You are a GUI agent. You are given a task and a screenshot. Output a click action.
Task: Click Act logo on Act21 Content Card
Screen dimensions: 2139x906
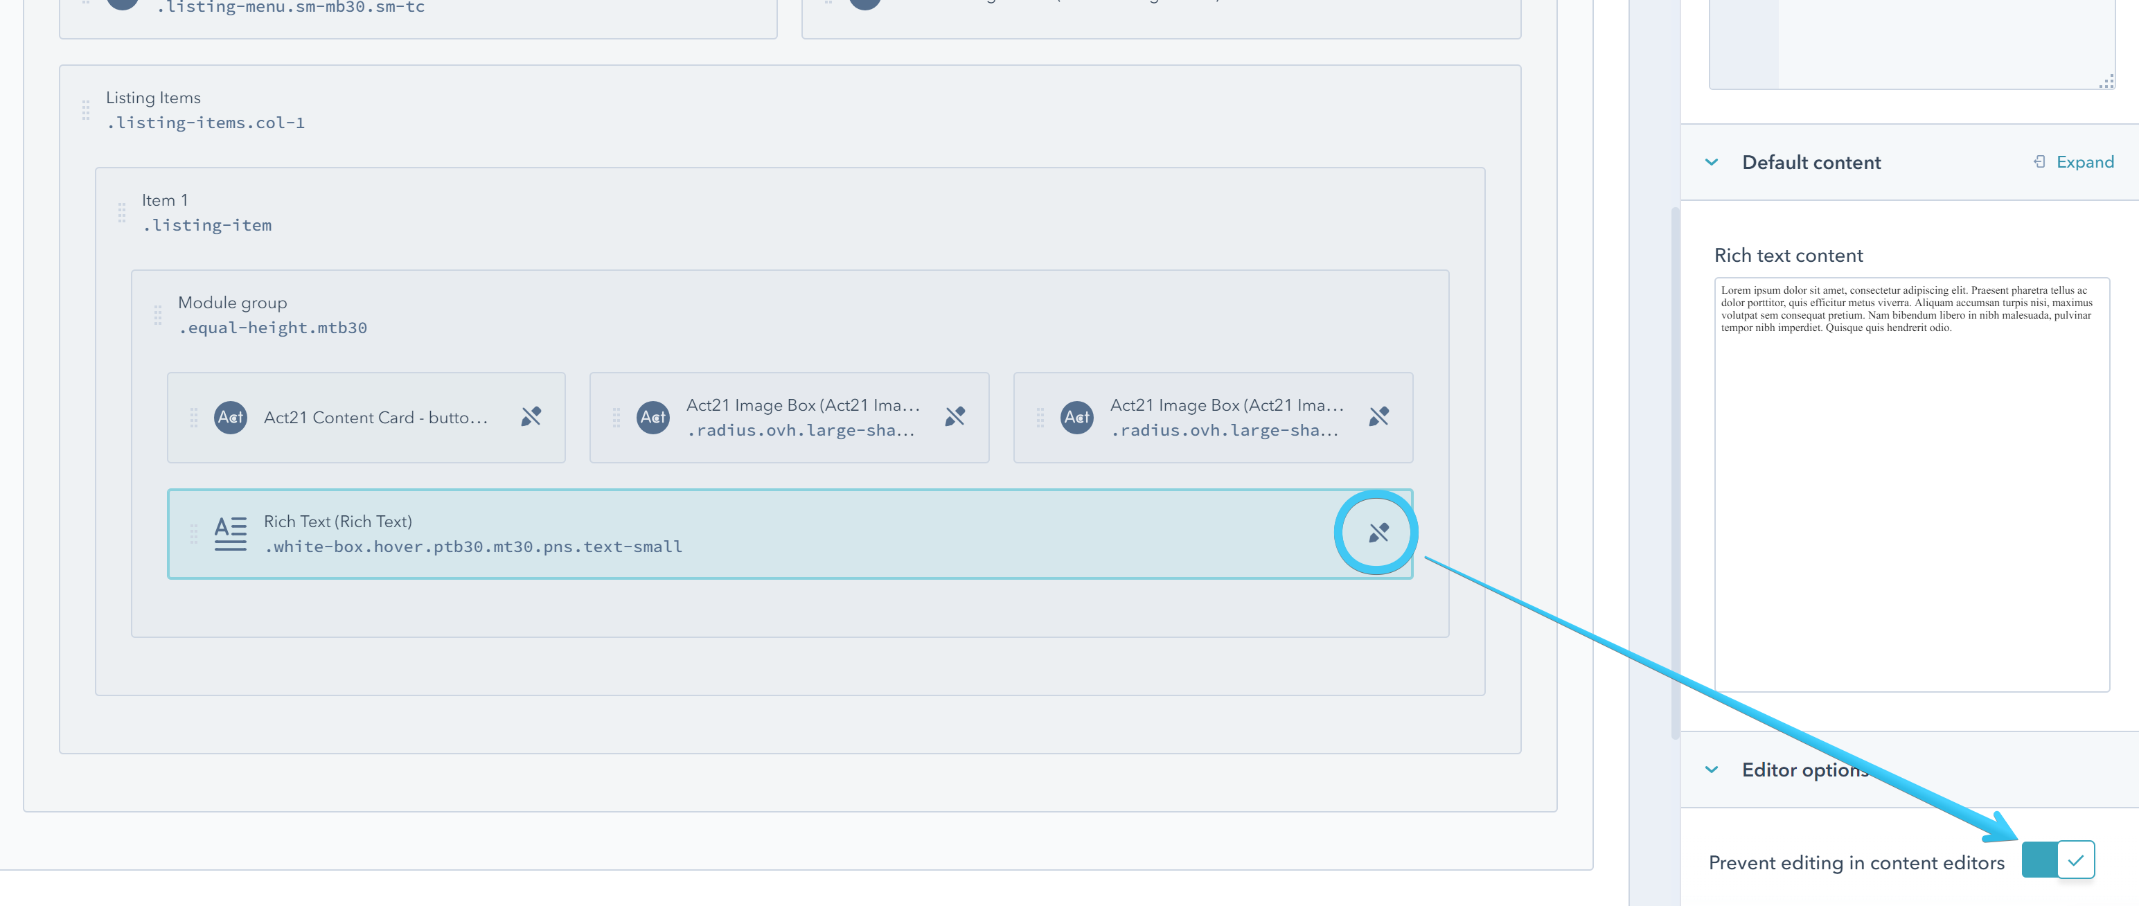click(230, 417)
